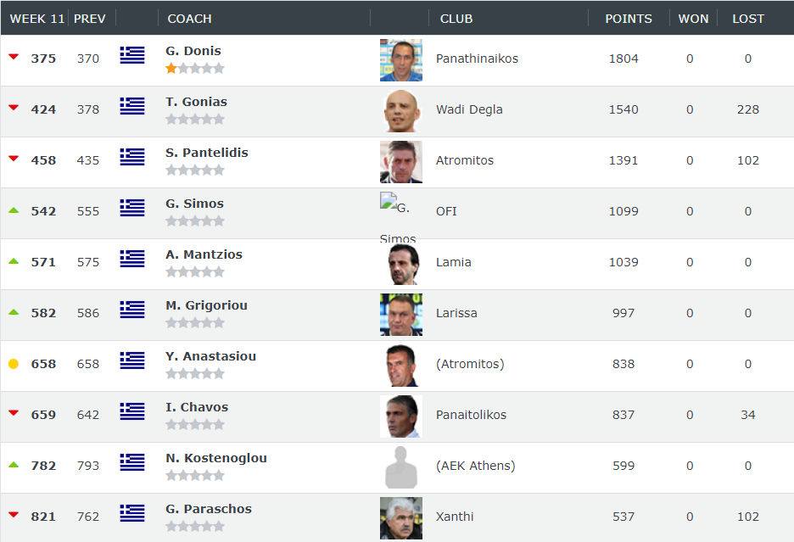Image resolution: width=794 pixels, height=542 pixels.
Task: Click the Greek flag beside G. Donis
Action: pos(132,54)
